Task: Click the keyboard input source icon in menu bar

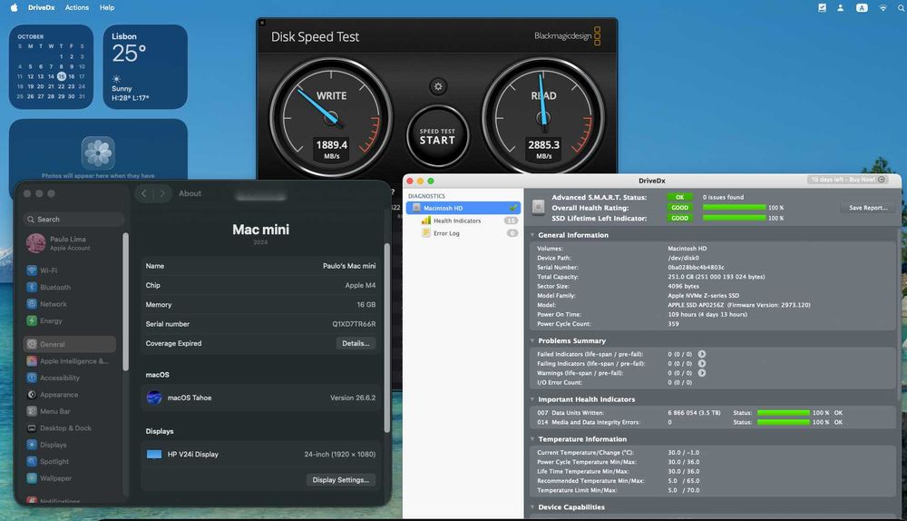Action: pos(862,7)
